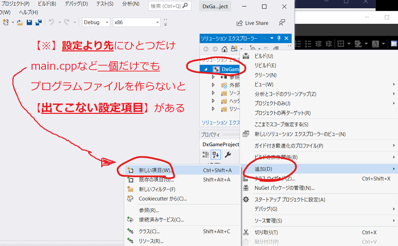Click the Categorized view icon in Properties
The width and height of the screenshot is (398, 246).
pyautogui.click(x=206, y=155)
